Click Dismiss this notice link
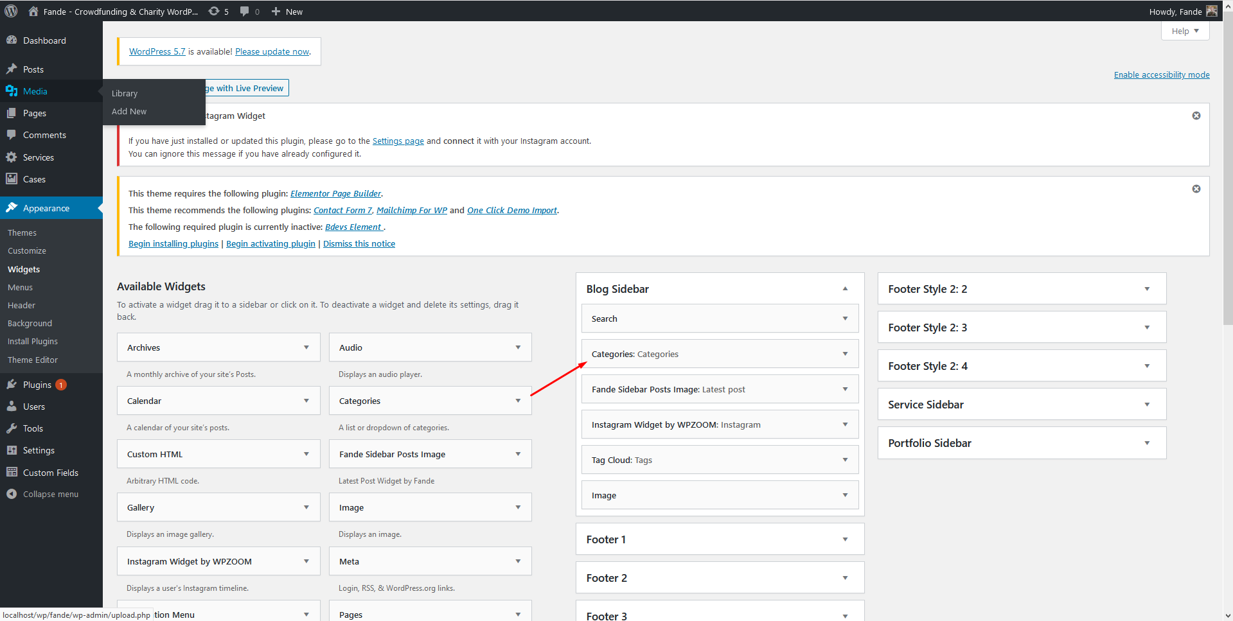The image size is (1233, 621). tap(359, 243)
